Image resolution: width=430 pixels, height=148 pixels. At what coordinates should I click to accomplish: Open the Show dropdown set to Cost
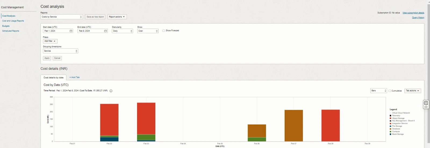[x=148, y=31]
